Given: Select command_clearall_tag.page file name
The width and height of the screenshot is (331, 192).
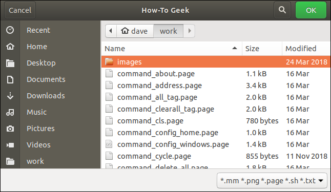Looking at the screenshot, I should point(165,109).
